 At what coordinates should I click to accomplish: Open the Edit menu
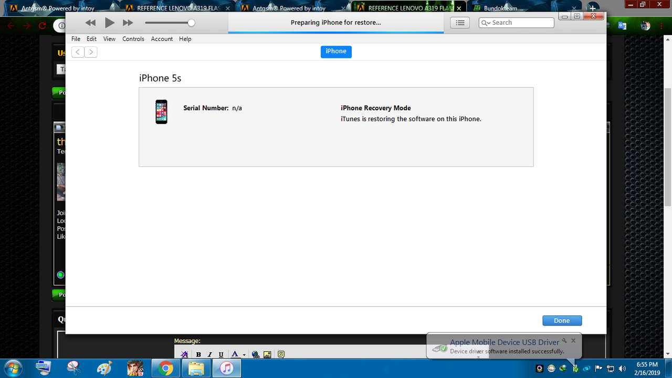[x=91, y=39]
